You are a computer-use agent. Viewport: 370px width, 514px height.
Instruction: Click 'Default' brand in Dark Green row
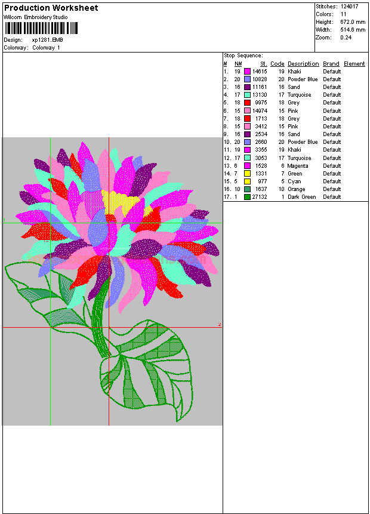pyautogui.click(x=332, y=197)
